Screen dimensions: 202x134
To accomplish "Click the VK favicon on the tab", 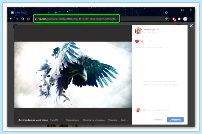I will click(x=12, y=12).
